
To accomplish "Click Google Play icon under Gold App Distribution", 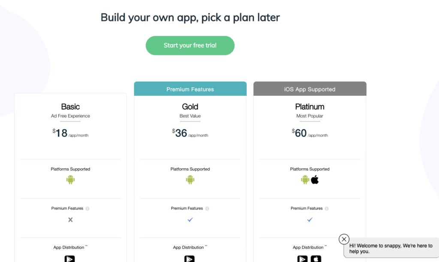I will pyautogui.click(x=189, y=259).
